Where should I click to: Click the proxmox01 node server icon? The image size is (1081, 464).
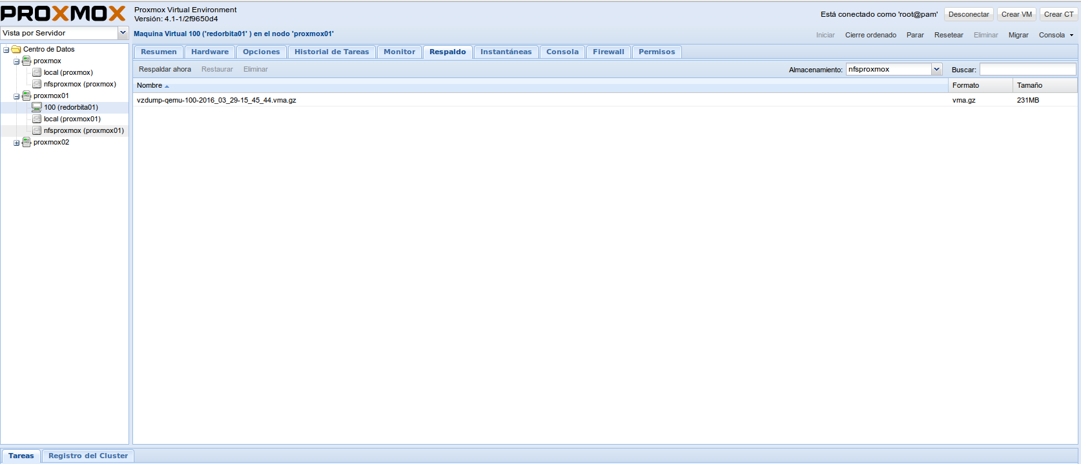(26, 96)
